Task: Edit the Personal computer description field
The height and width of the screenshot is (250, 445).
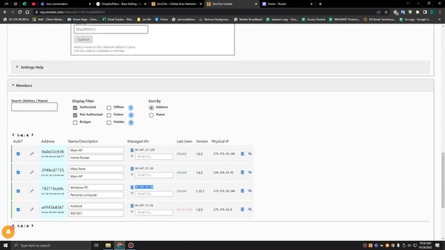Action: coord(96,195)
